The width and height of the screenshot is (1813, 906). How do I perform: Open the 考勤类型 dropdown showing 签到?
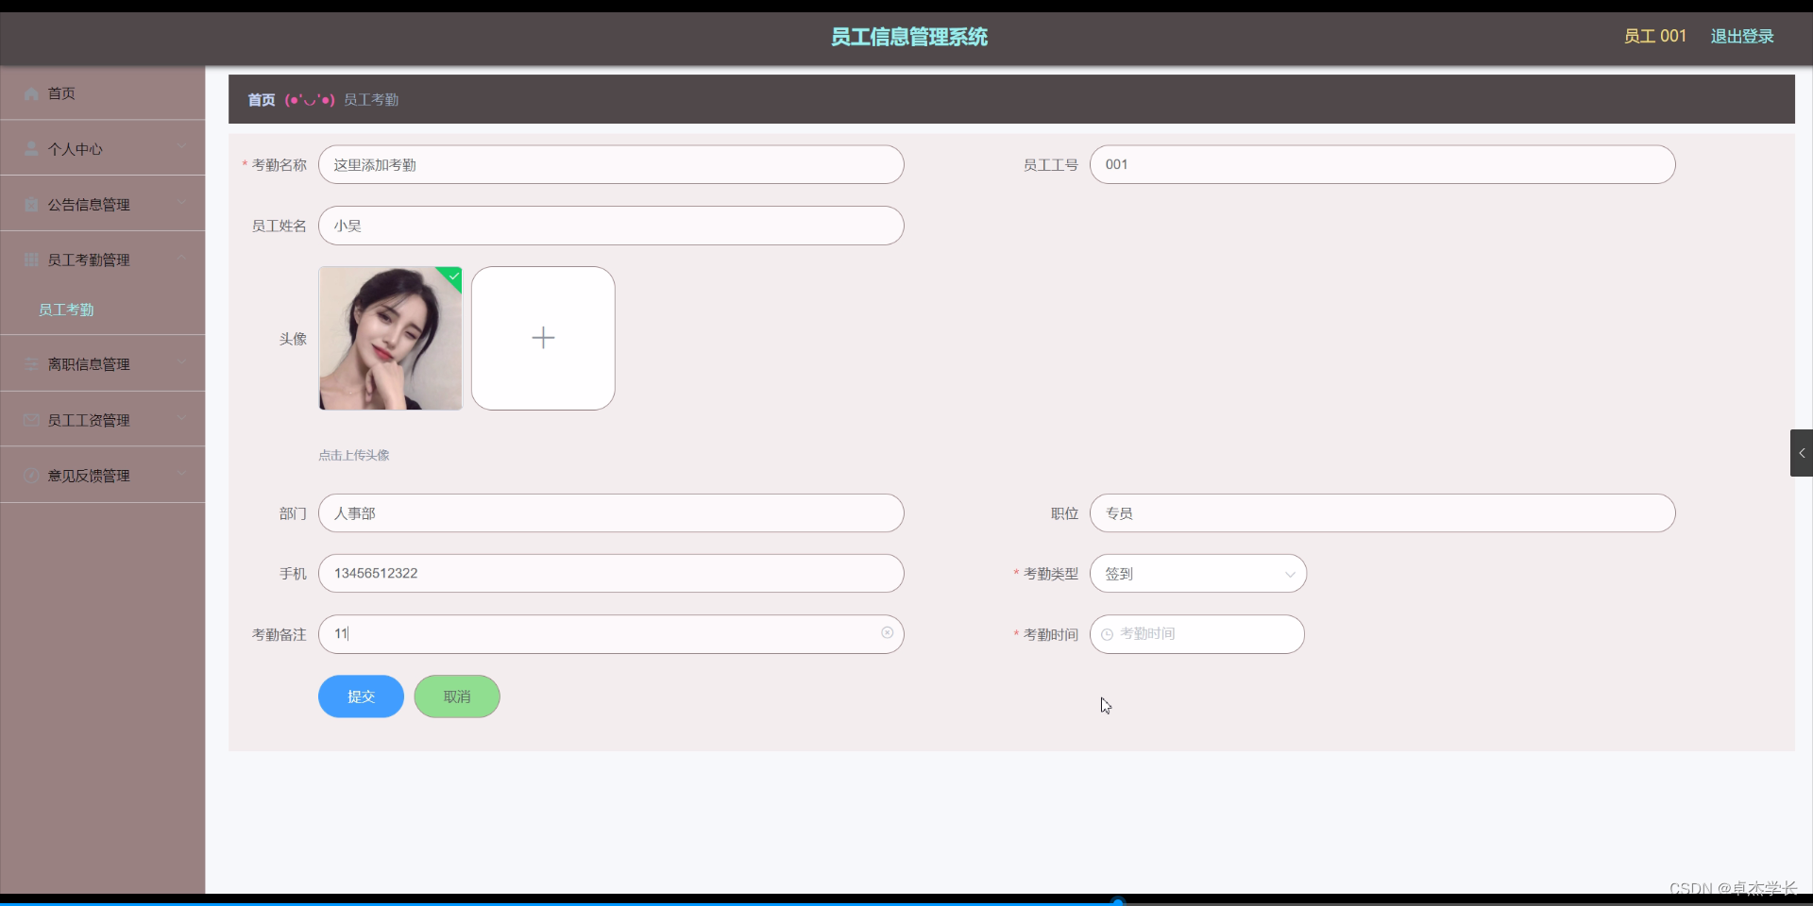[1197, 573]
